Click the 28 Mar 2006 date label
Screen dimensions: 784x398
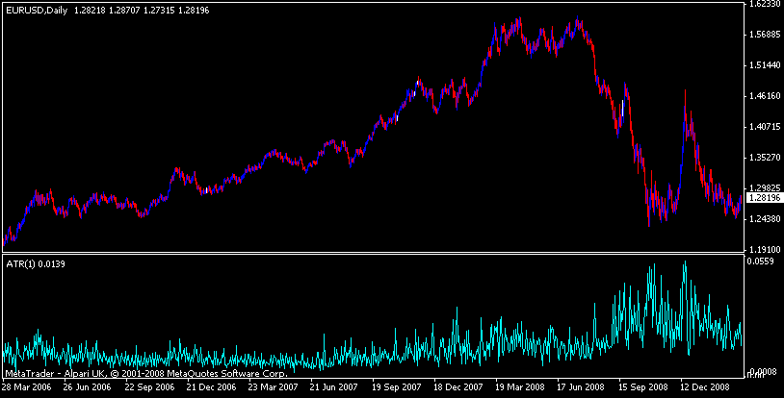pos(27,387)
